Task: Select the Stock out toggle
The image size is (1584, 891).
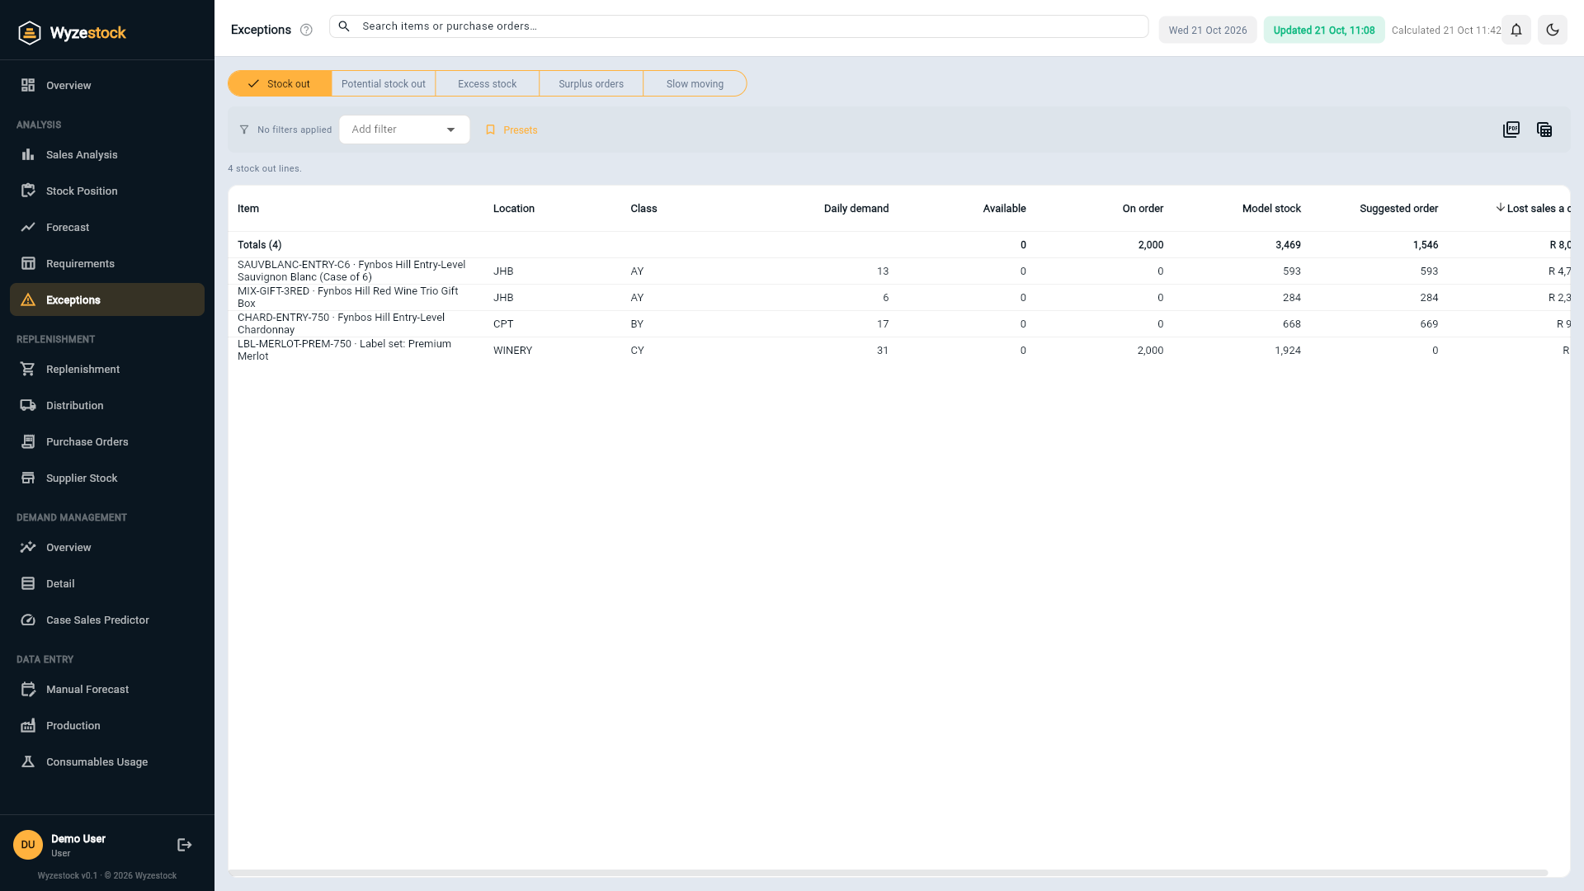Action: click(280, 83)
